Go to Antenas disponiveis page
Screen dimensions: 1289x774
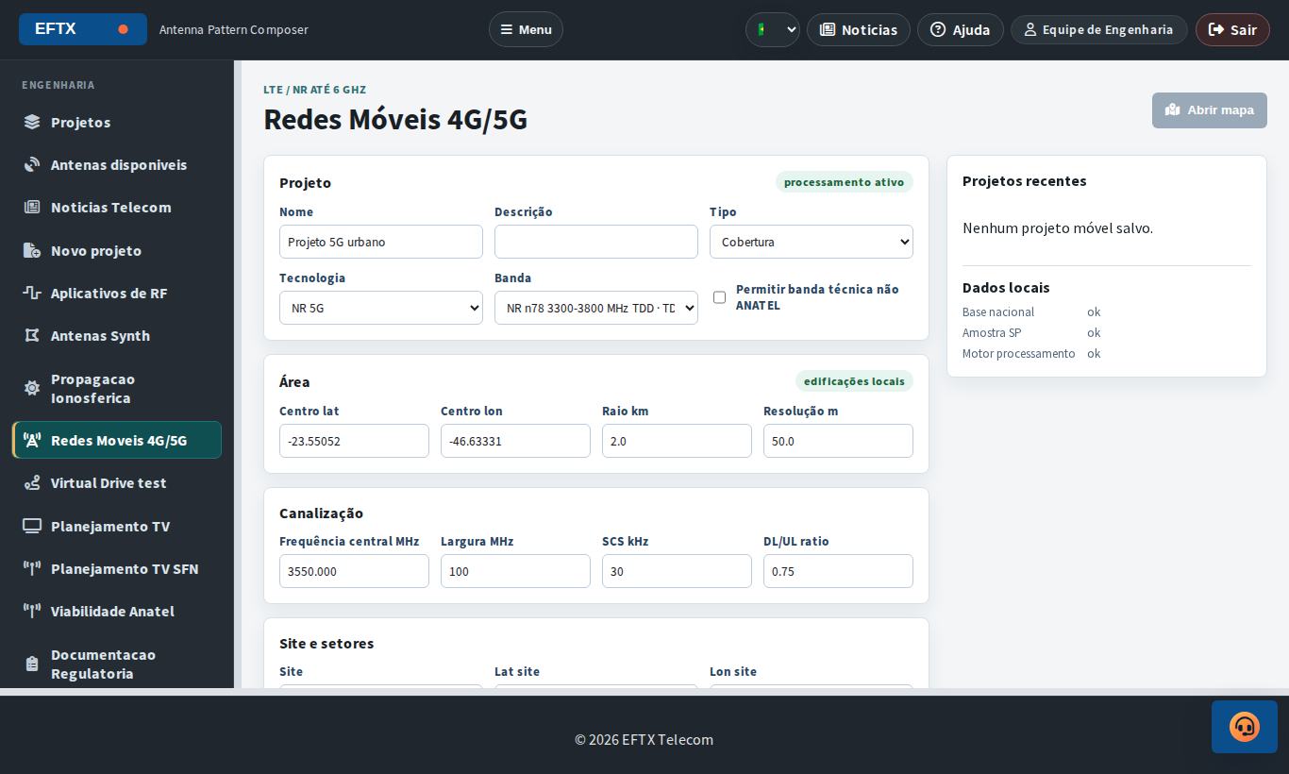click(x=117, y=164)
